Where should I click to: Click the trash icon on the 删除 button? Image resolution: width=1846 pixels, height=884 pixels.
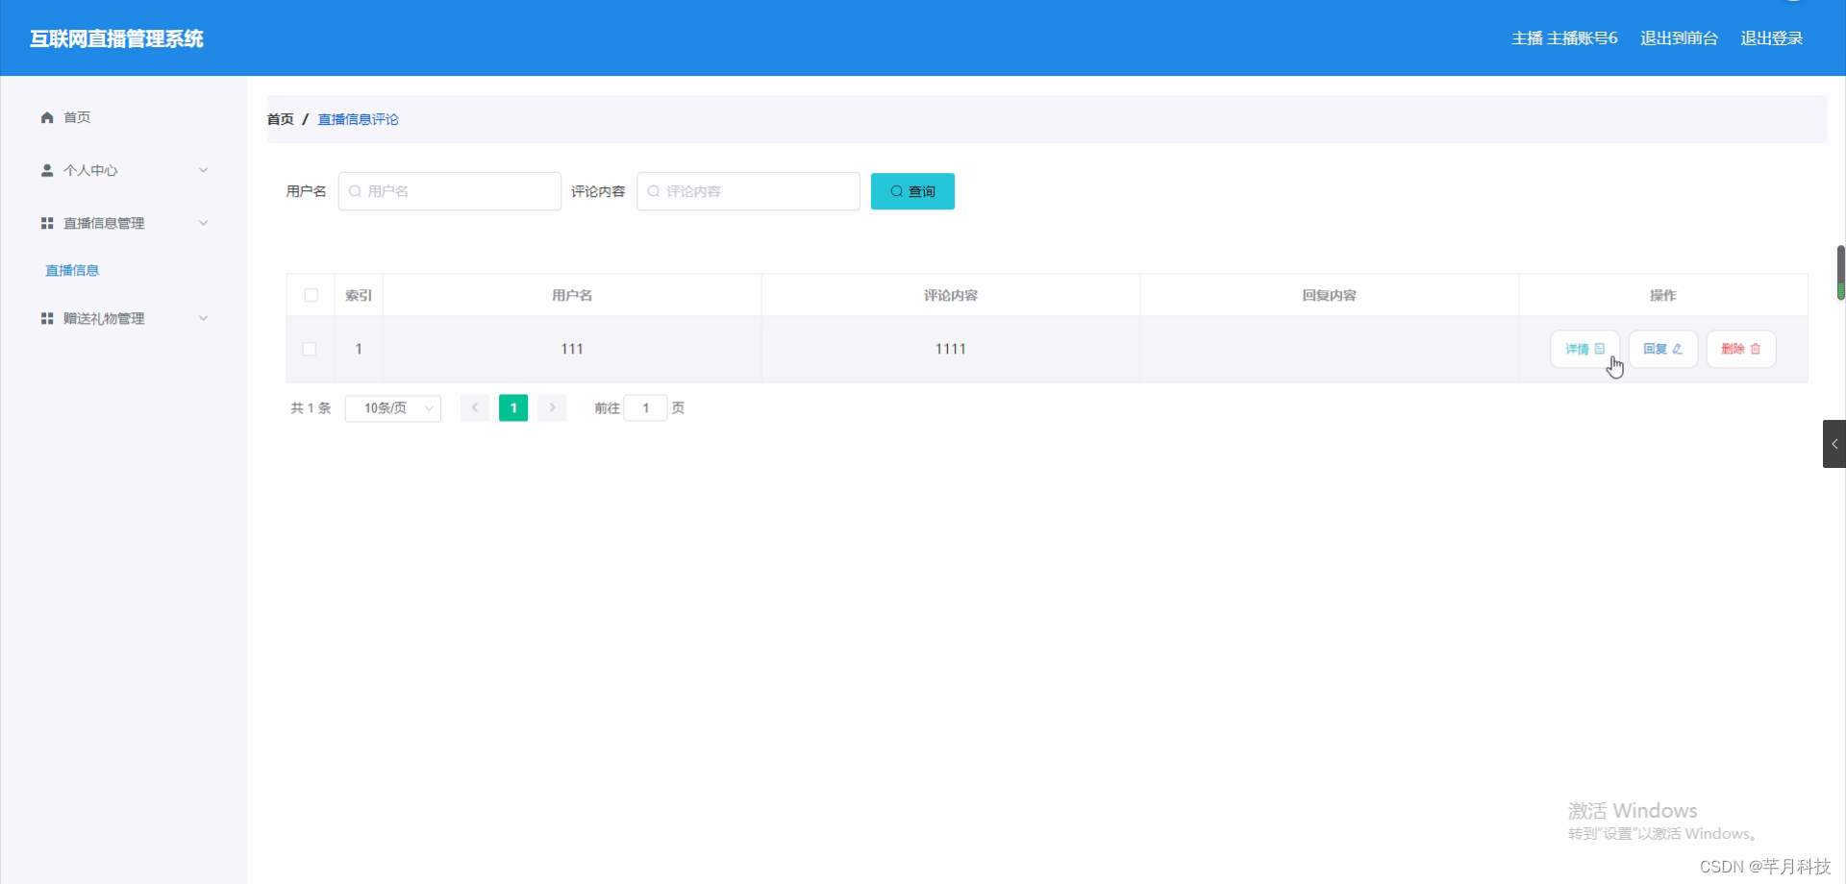[1756, 348]
